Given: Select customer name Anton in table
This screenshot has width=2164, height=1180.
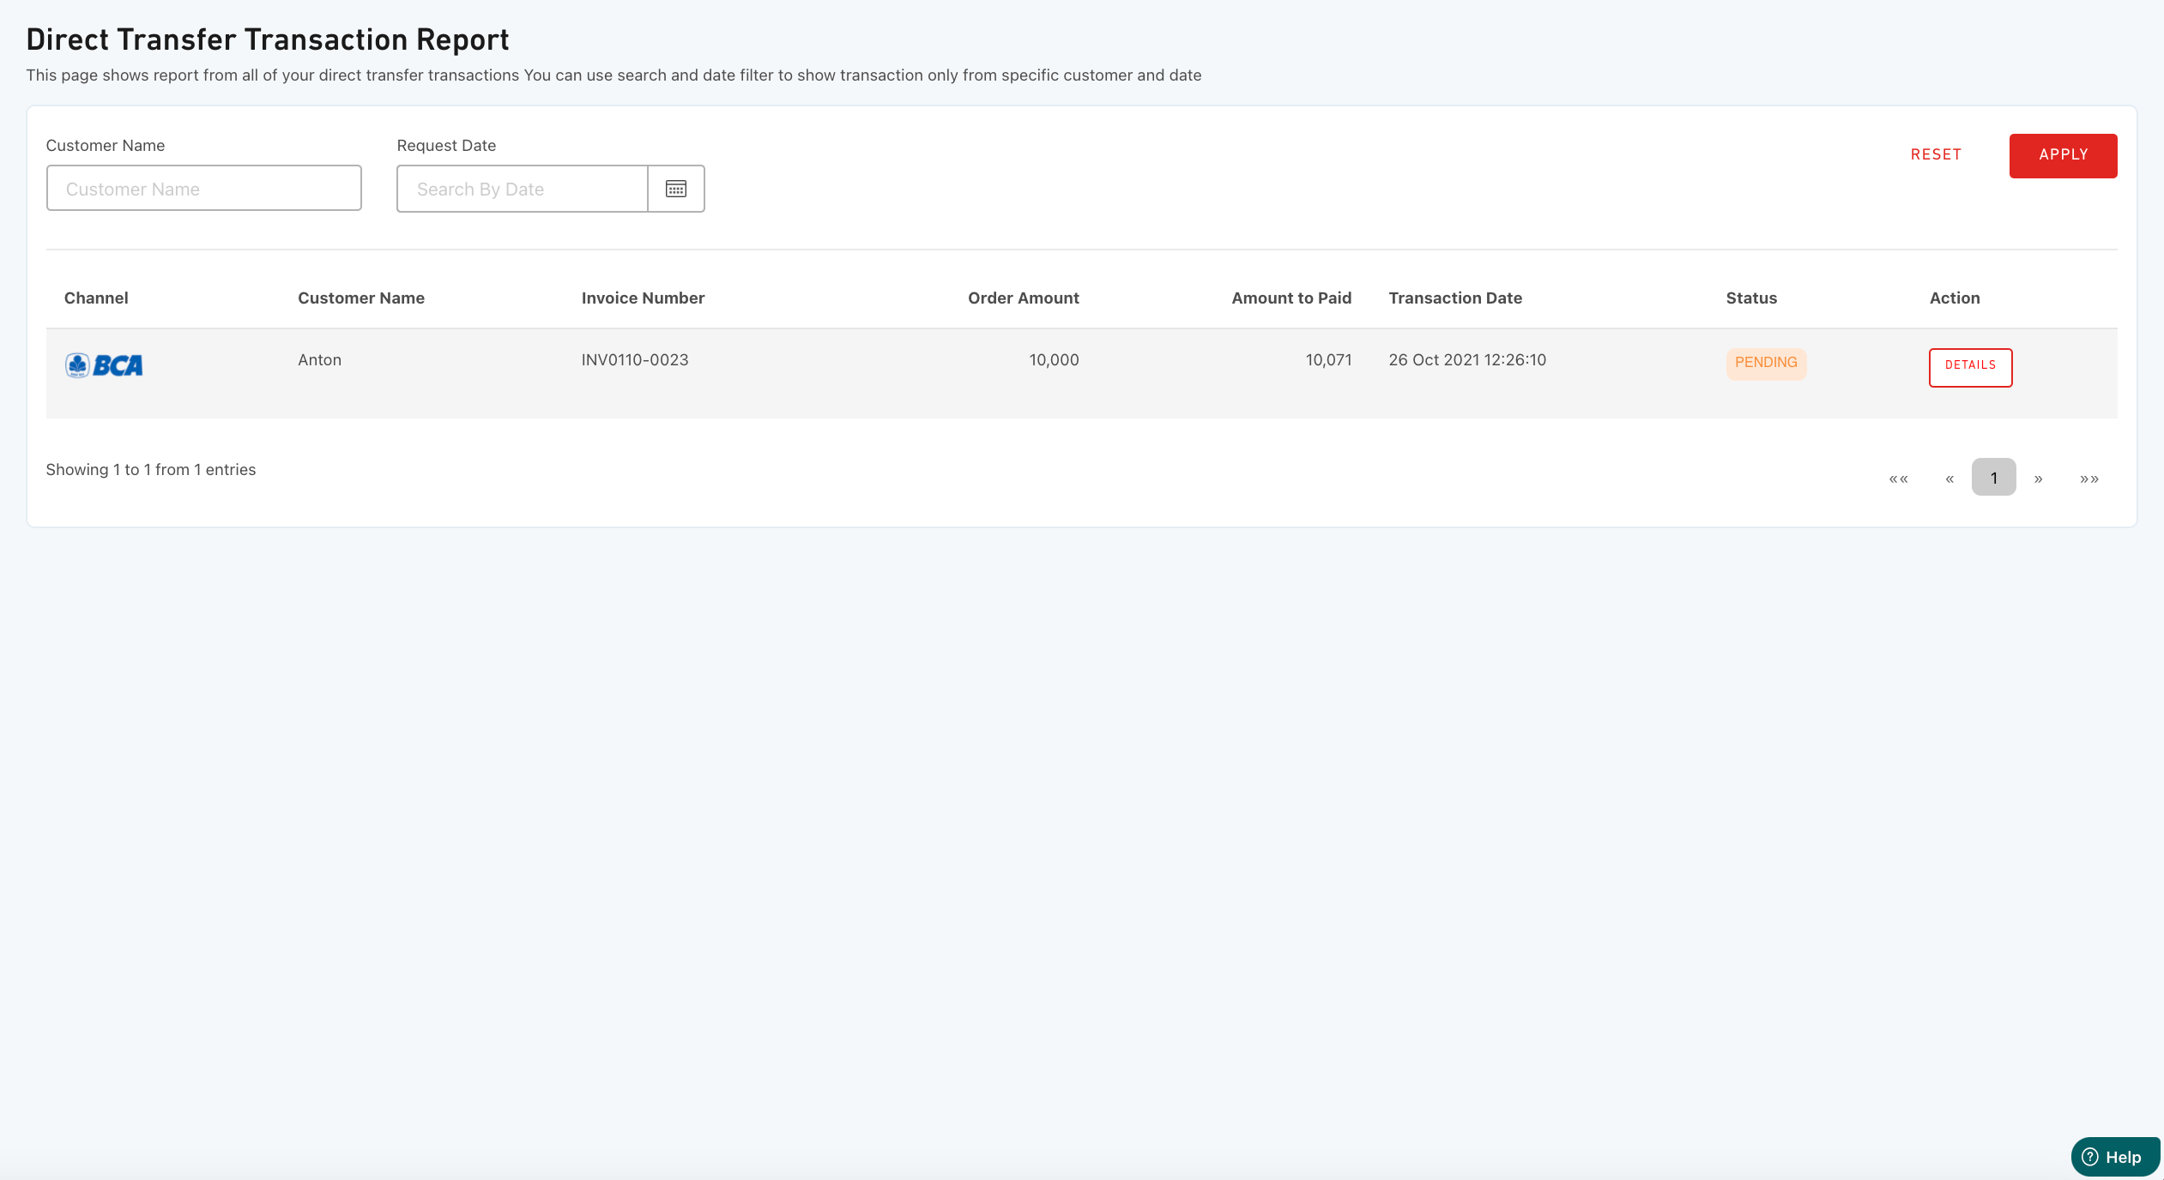Looking at the screenshot, I should point(319,360).
